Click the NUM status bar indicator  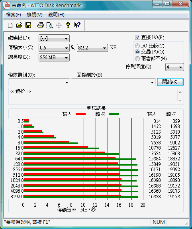tap(159, 222)
